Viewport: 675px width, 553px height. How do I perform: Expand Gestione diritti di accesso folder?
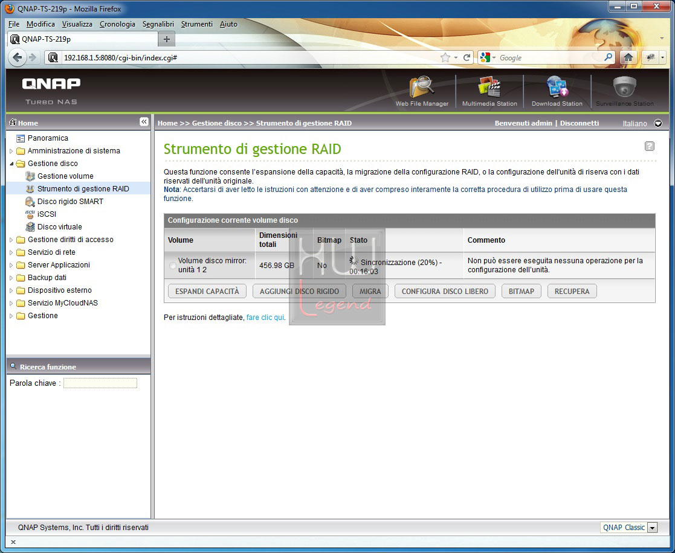tap(11, 240)
